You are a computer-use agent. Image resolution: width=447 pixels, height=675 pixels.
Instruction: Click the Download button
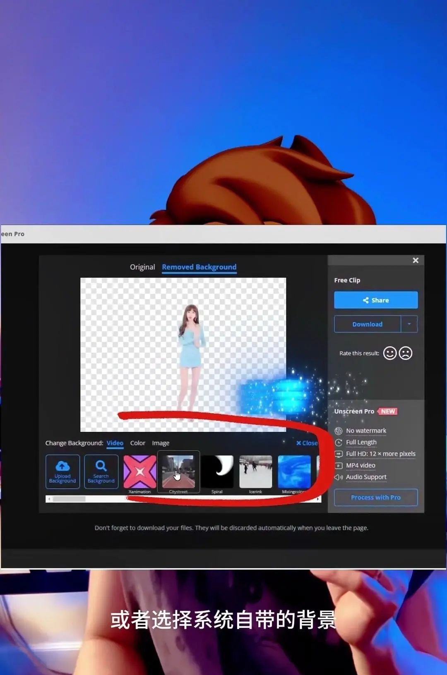pos(367,324)
